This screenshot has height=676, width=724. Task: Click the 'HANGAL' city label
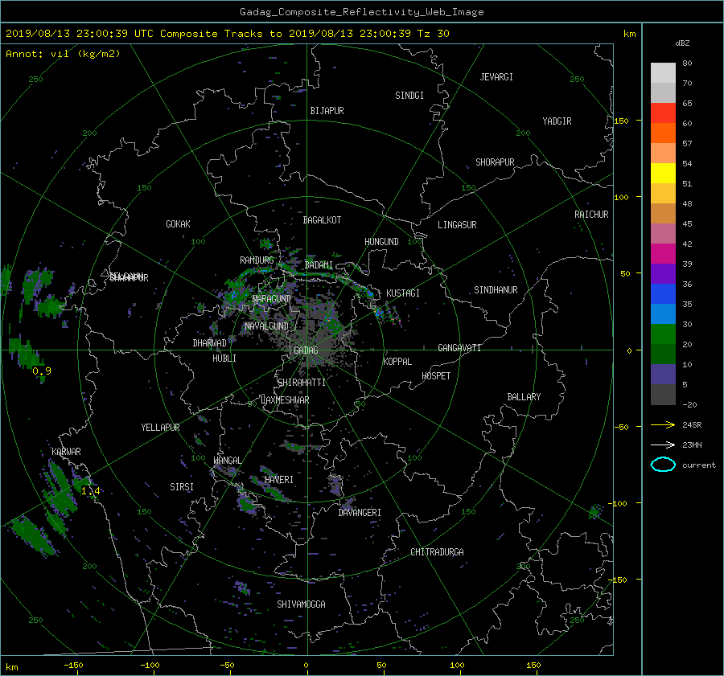coord(227,461)
